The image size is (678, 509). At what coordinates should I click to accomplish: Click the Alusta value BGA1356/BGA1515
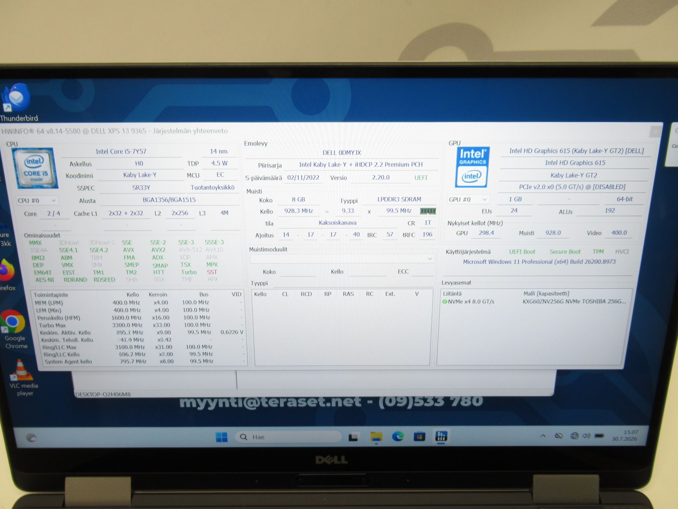coord(169,200)
